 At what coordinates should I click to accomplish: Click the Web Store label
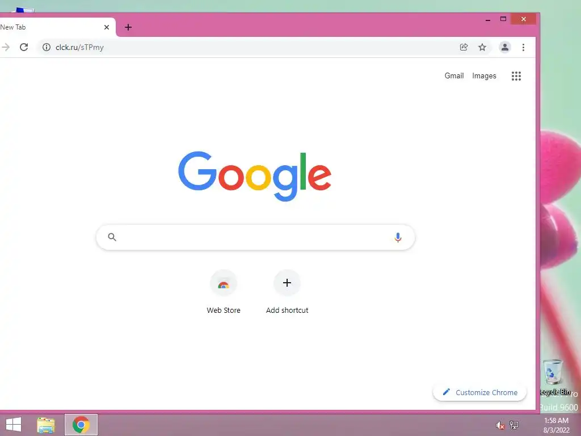click(x=224, y=311)
